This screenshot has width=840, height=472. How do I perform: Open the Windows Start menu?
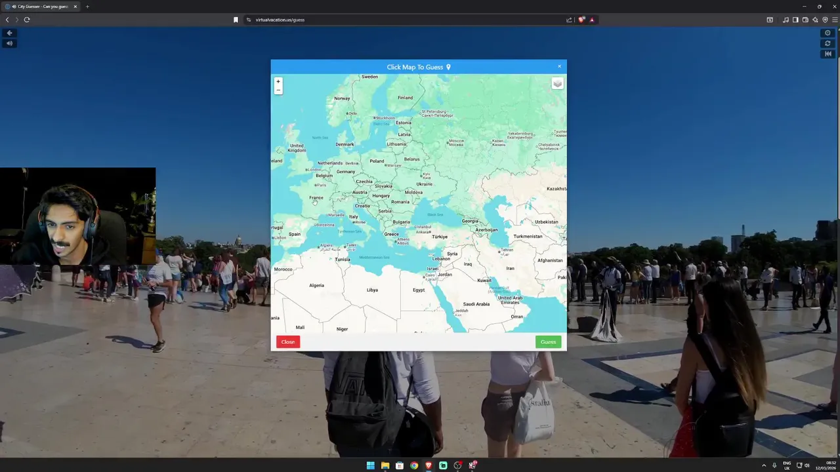pyautogui.click(x=371, y=465)
